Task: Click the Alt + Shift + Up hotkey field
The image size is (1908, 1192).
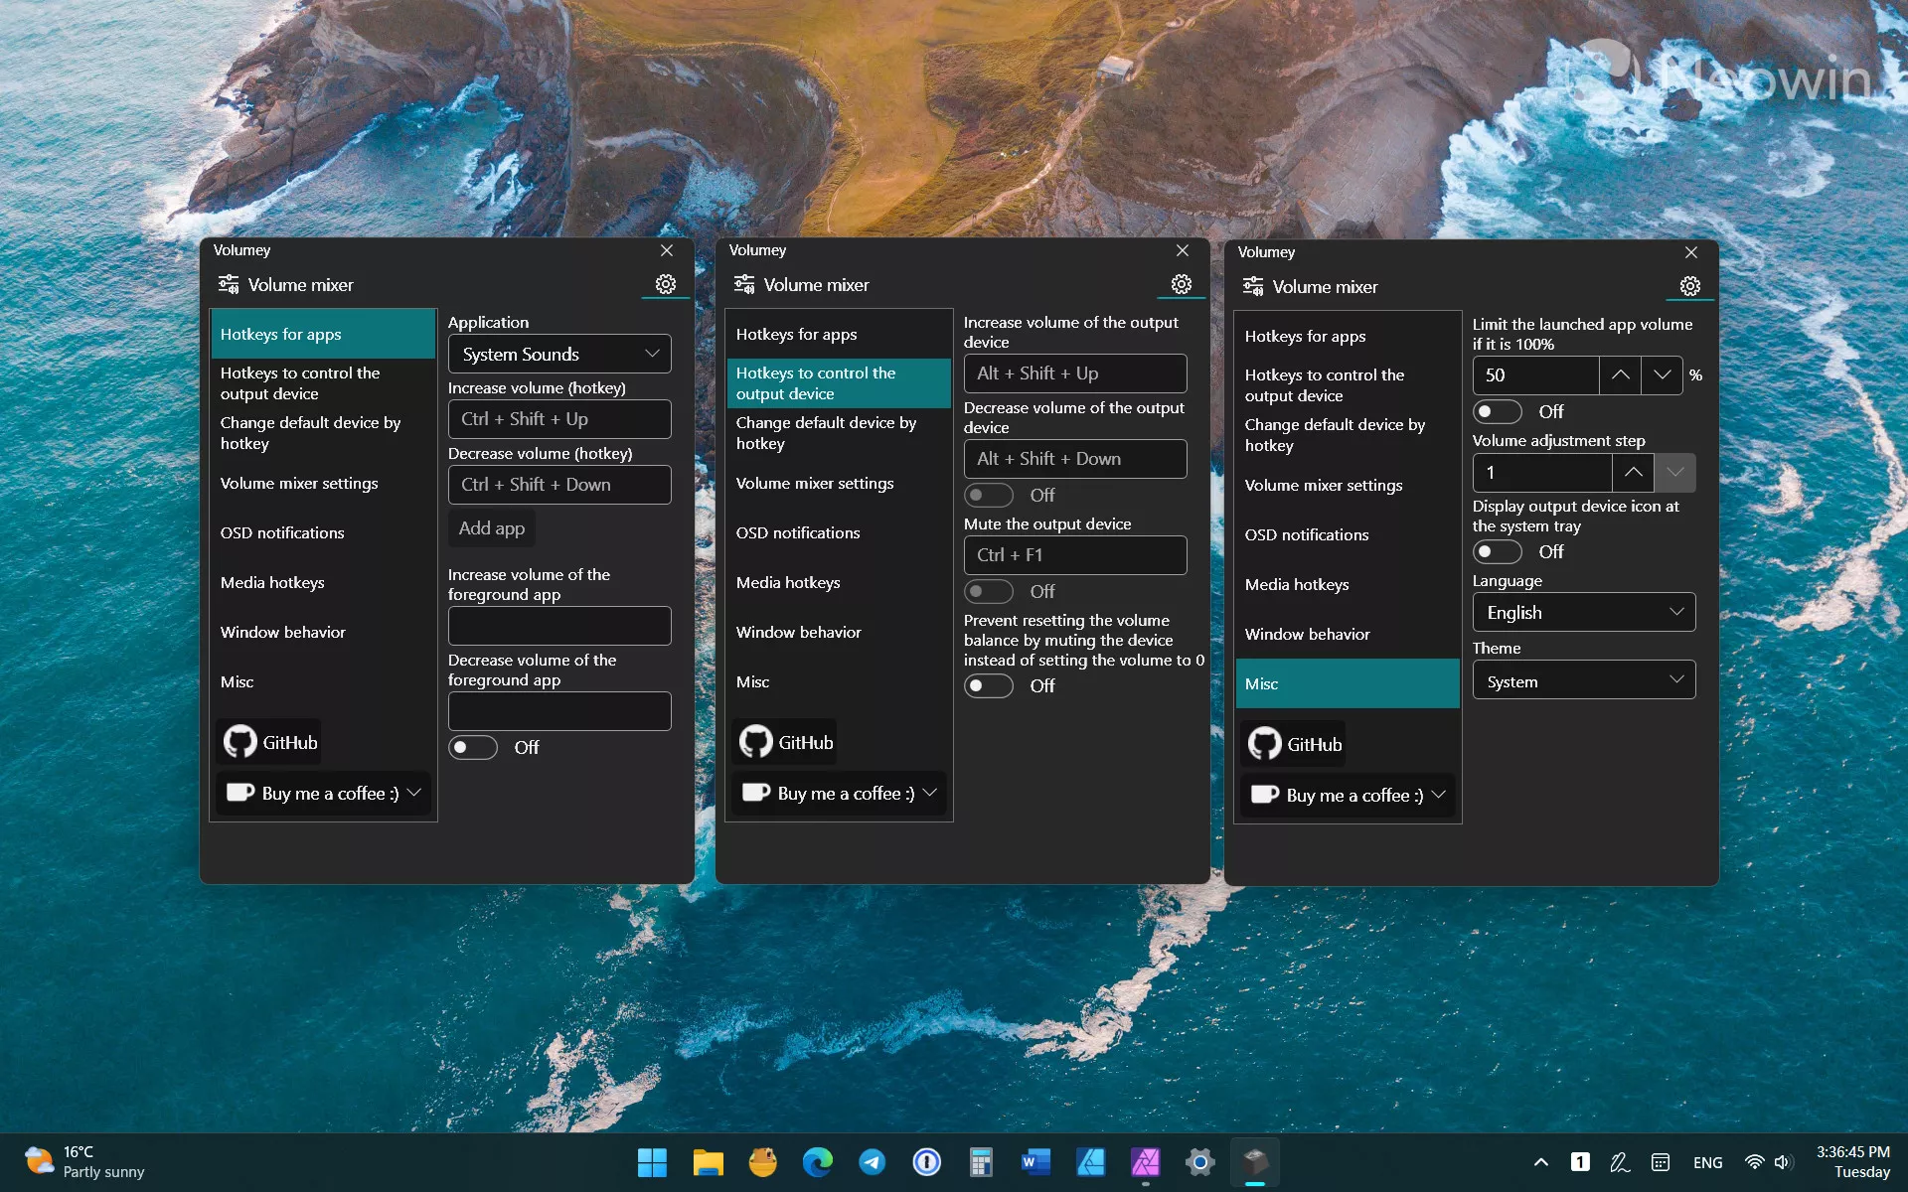Action: click(1075, 373)
